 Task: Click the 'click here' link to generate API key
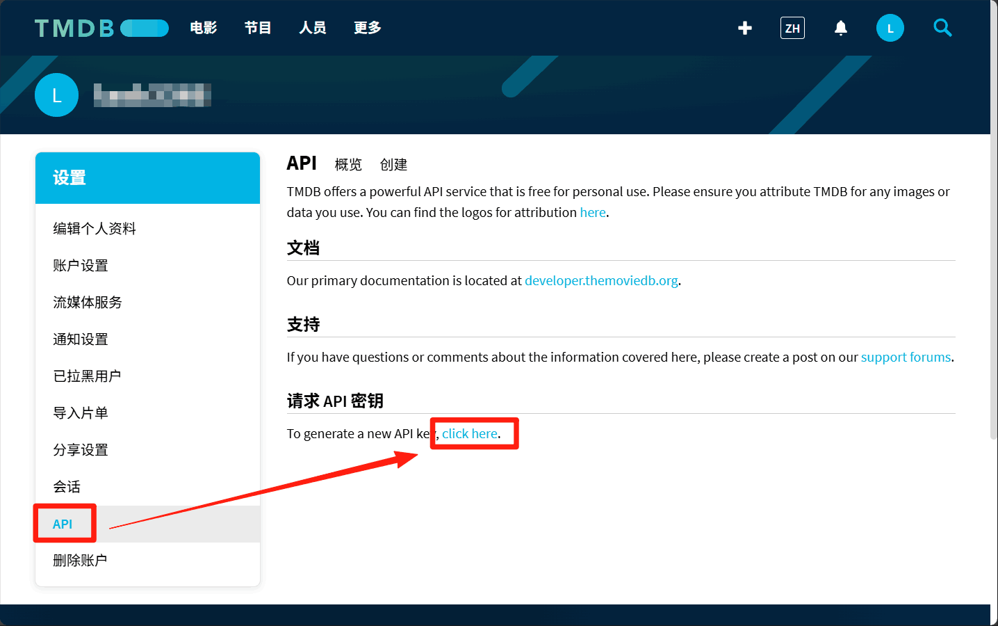tap(470, 433)
